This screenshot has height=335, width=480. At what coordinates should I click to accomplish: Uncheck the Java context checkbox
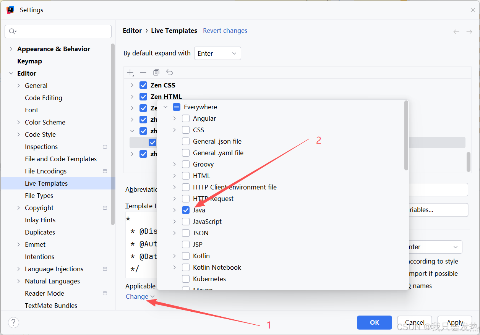coord(186,210)
